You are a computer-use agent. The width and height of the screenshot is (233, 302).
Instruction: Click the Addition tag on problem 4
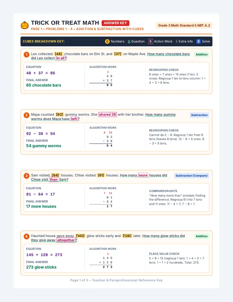[201, 236]
